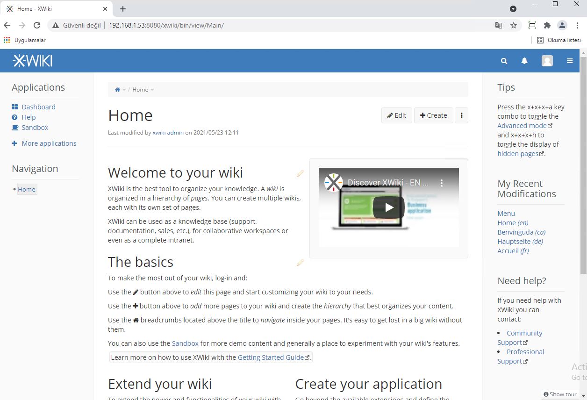Click the Edit button

point(396,115)
